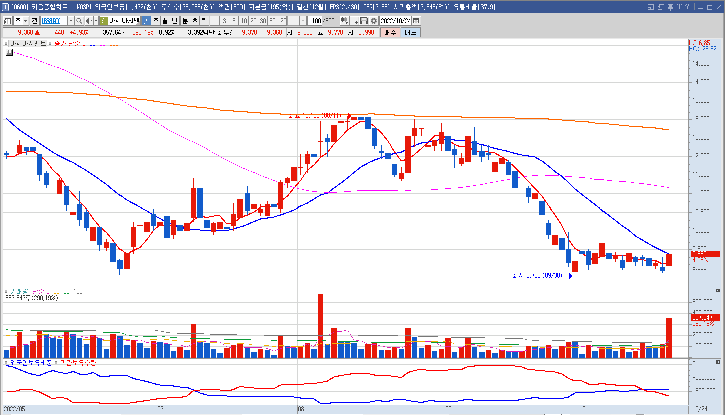Expand the dropdown next to speaker icon
The height and width of the screenshot is (415, 725).
(x=96, y=21)
